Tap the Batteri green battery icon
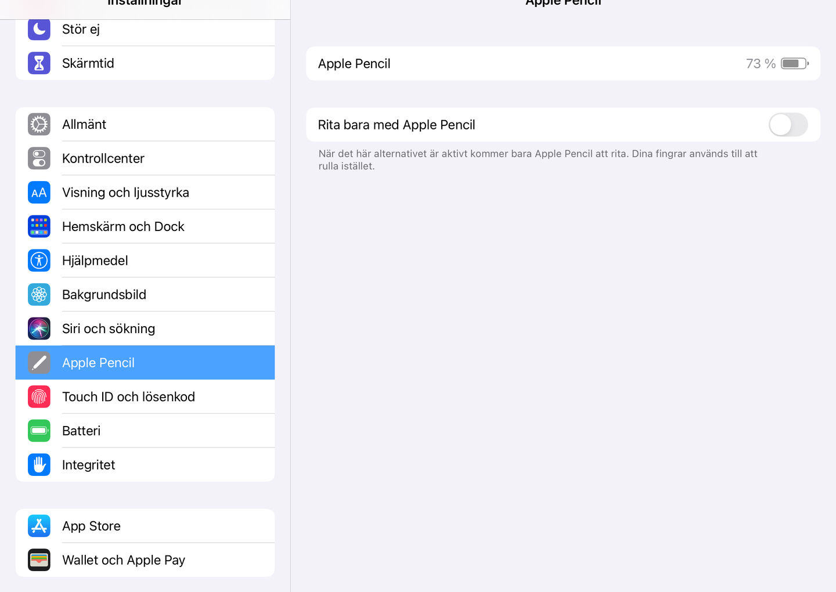 [39, 431]
